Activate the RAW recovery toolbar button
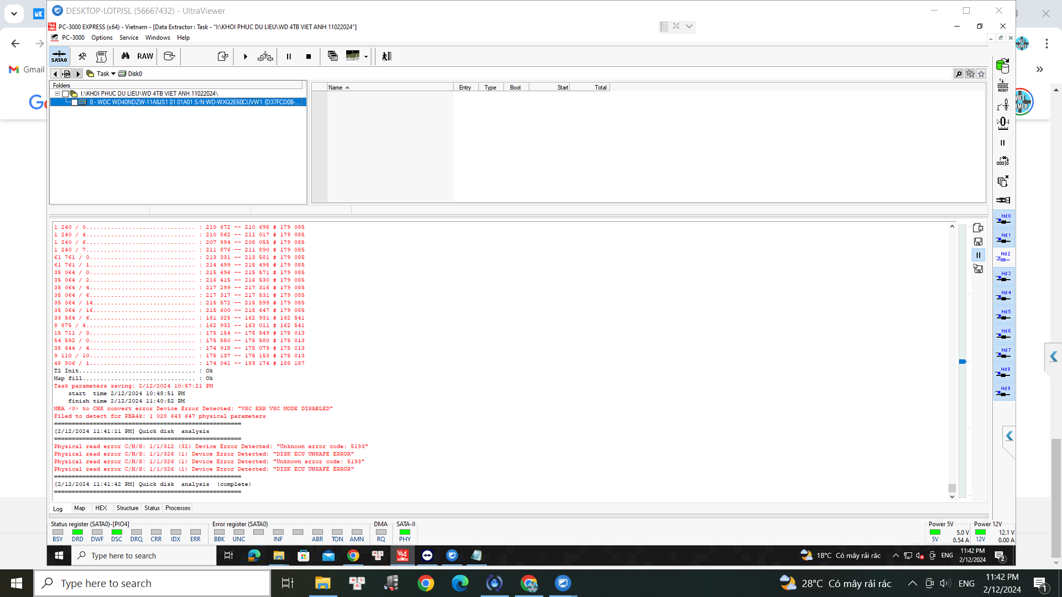This screenshot has width=1062, height=597. pos(145,56)
